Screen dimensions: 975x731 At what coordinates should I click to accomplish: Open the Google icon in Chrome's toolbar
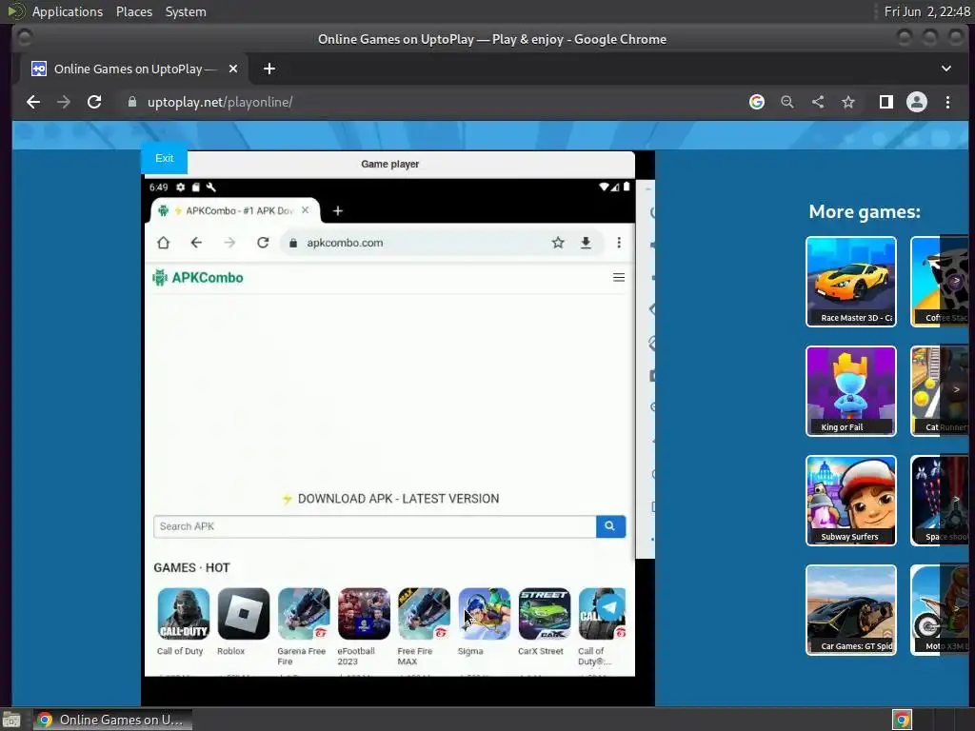coord(757,102)
